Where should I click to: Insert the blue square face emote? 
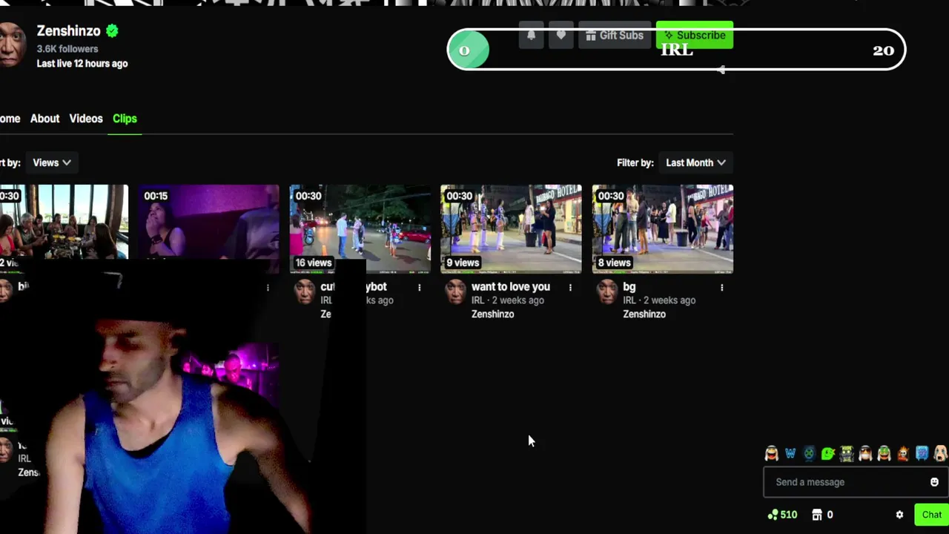tap(922, 454)
